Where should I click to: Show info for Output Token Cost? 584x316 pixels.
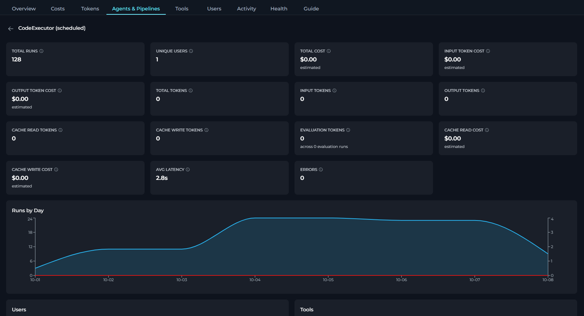pos(60,90)
